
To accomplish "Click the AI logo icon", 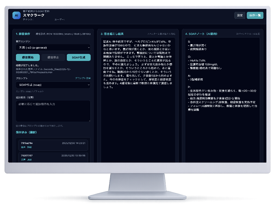I will point(17,15).
